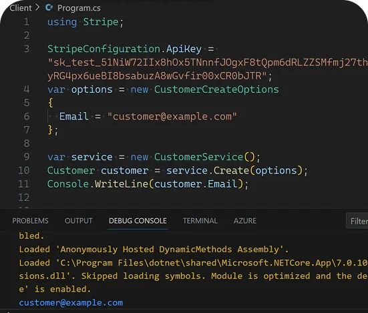368x313 pixels.
Task: Click the Console class name on line 11
Action: point(68,184)
